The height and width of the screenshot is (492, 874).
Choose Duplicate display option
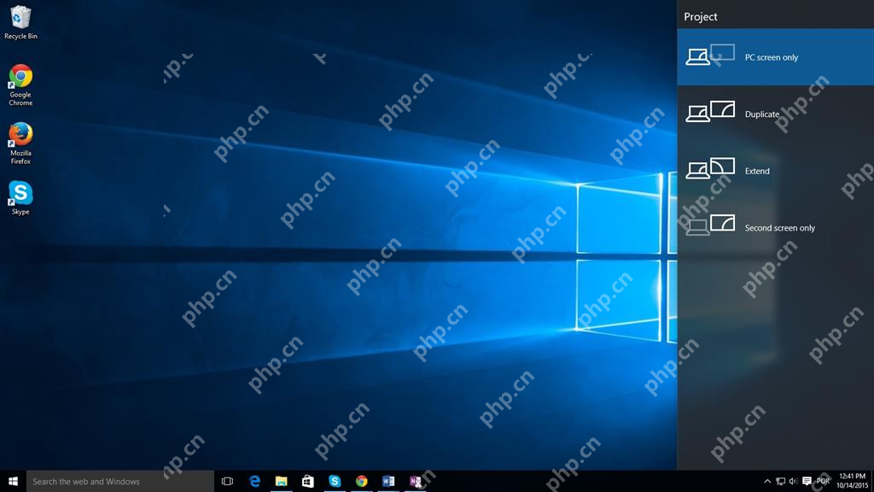(775, 114)
